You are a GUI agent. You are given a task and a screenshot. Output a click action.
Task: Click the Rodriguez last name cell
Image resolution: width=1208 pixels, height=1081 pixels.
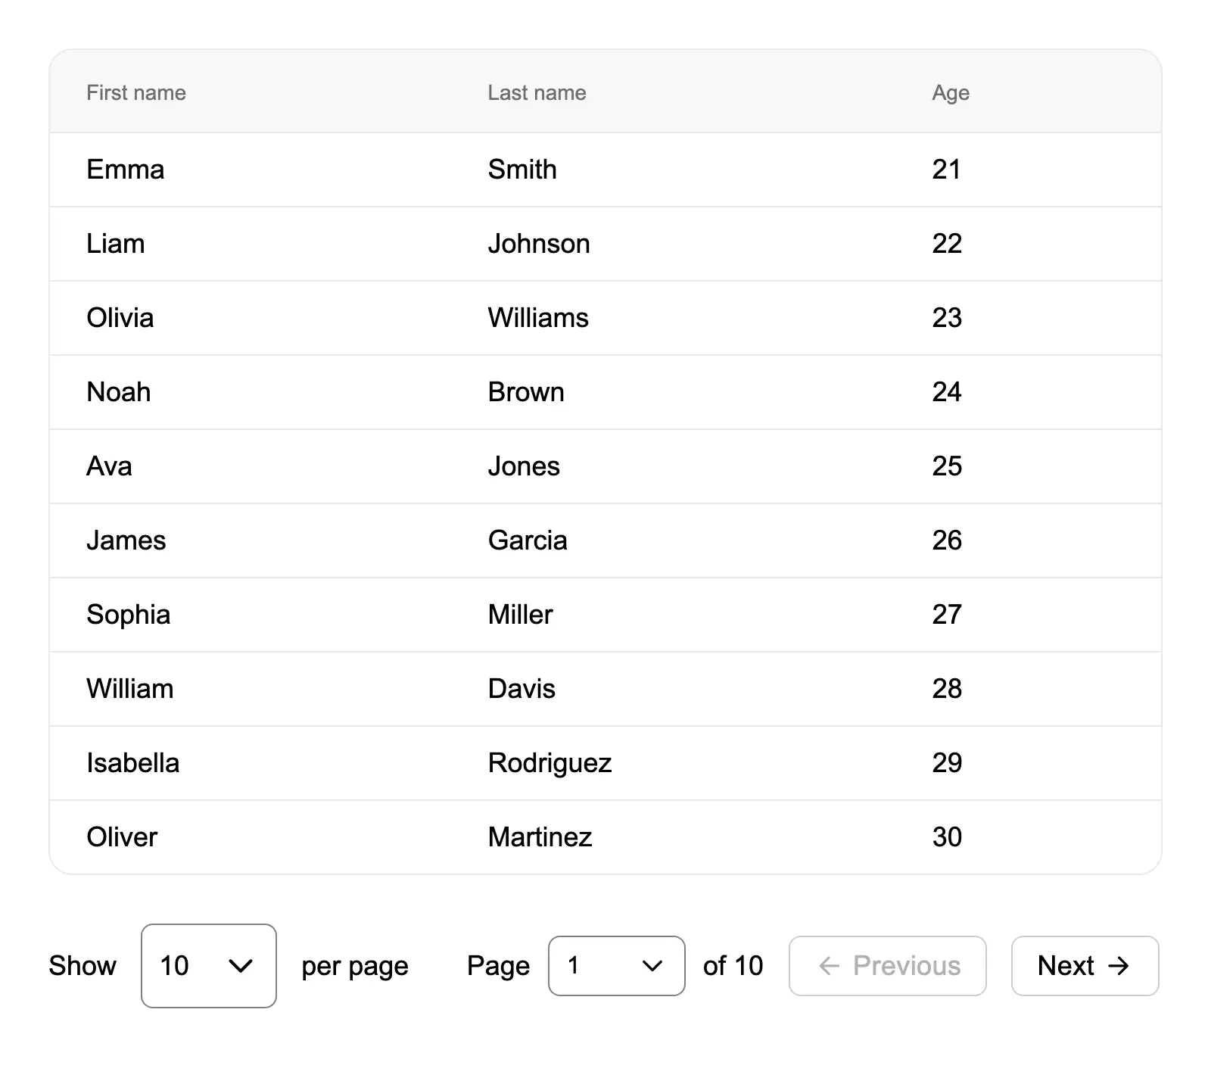tap(550, 763)
